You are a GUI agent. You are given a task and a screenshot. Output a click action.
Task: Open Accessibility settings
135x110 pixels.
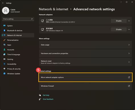click(18, 64)
